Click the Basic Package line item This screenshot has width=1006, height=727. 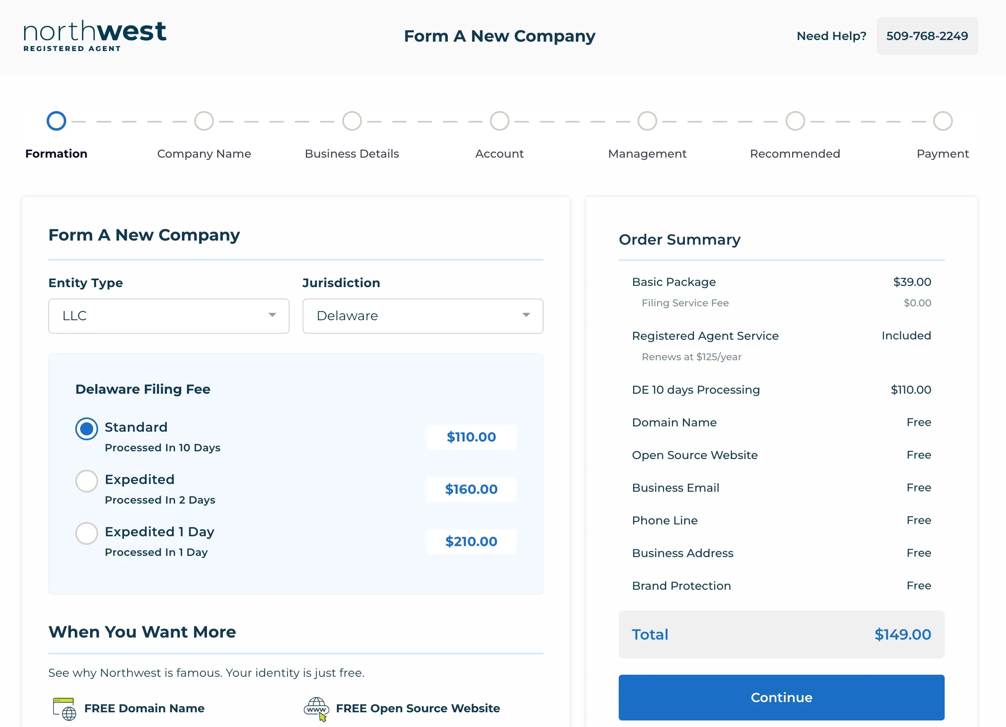(x=781, y=282)
